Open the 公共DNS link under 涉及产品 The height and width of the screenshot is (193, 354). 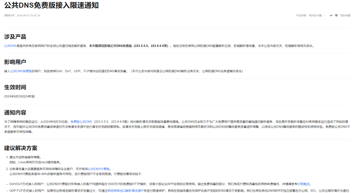click(10, 46)
